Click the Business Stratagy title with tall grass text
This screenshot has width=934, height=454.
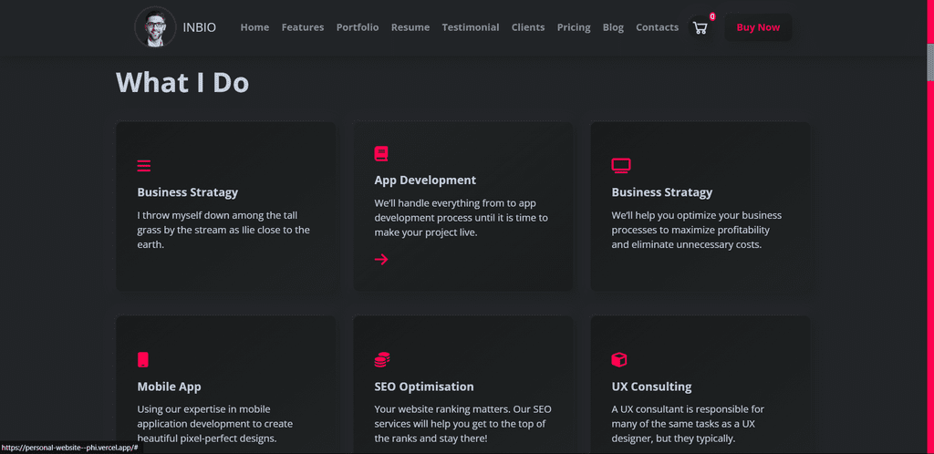pyautogui.click(x=188, y=192)
